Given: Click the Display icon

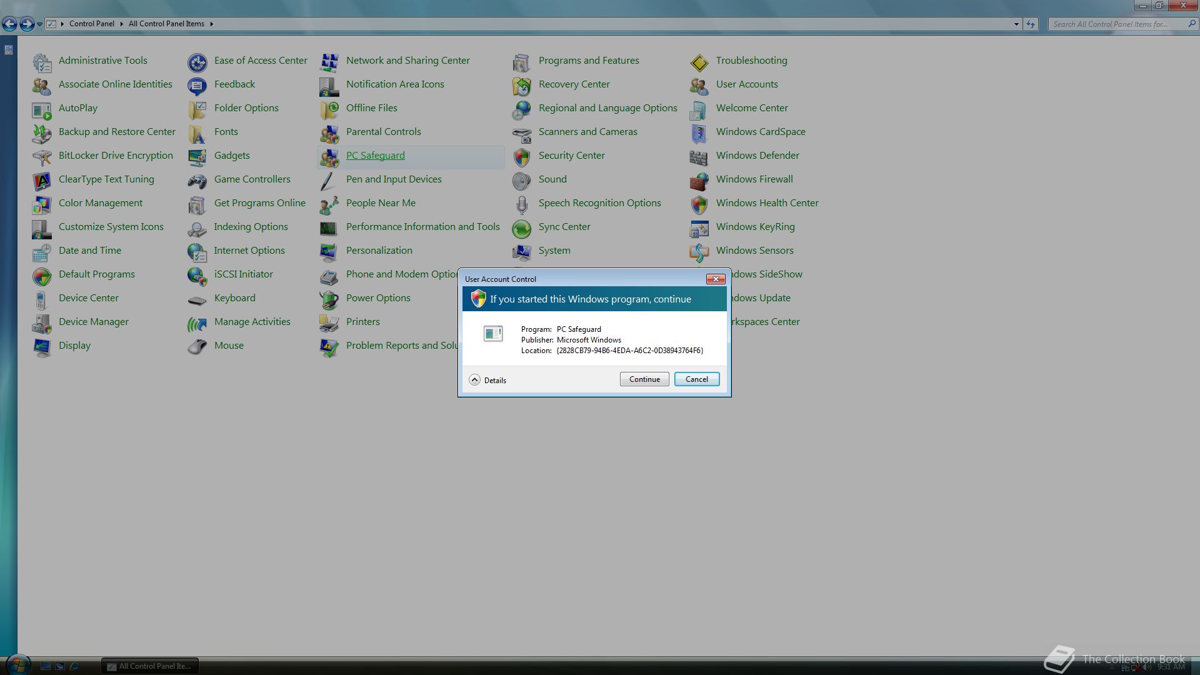Looking at the screenshot, I should pos(42,347).
